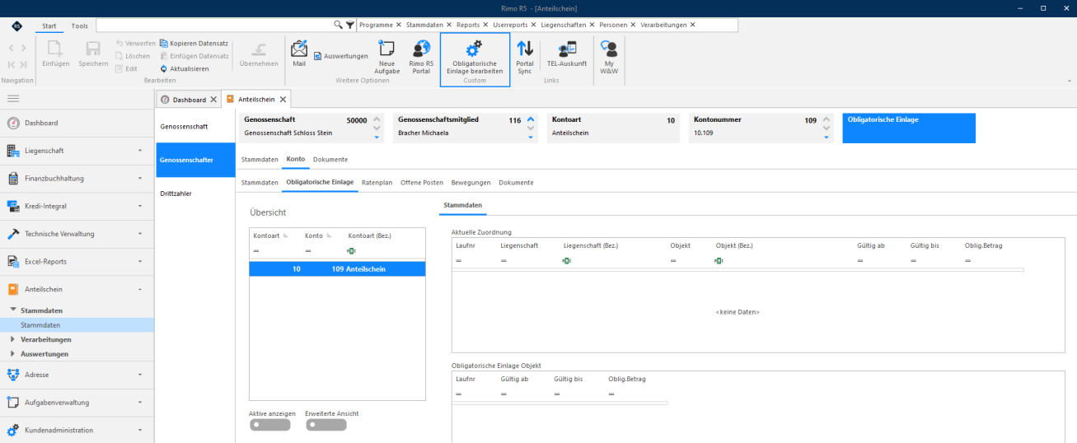Screen dimensions: 1077x443
Task: Select Drittzahler in the left panel
Action: coord(195,194)
